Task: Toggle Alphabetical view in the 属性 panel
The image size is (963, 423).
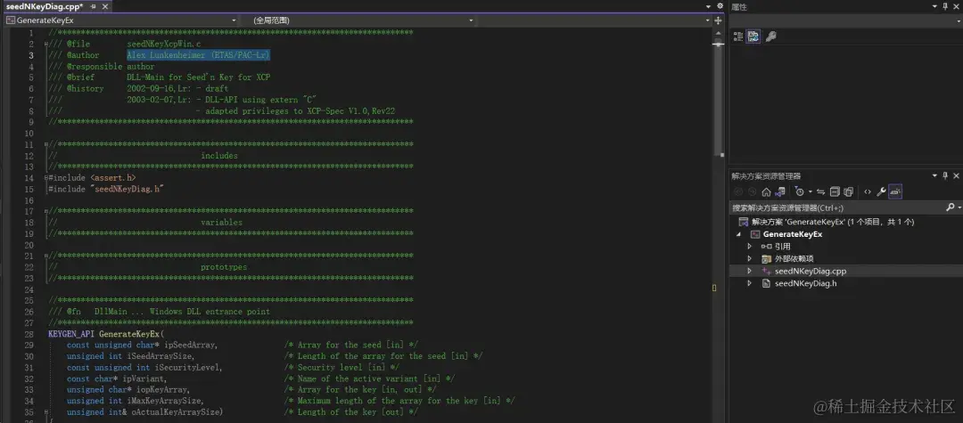Action: 753,37
